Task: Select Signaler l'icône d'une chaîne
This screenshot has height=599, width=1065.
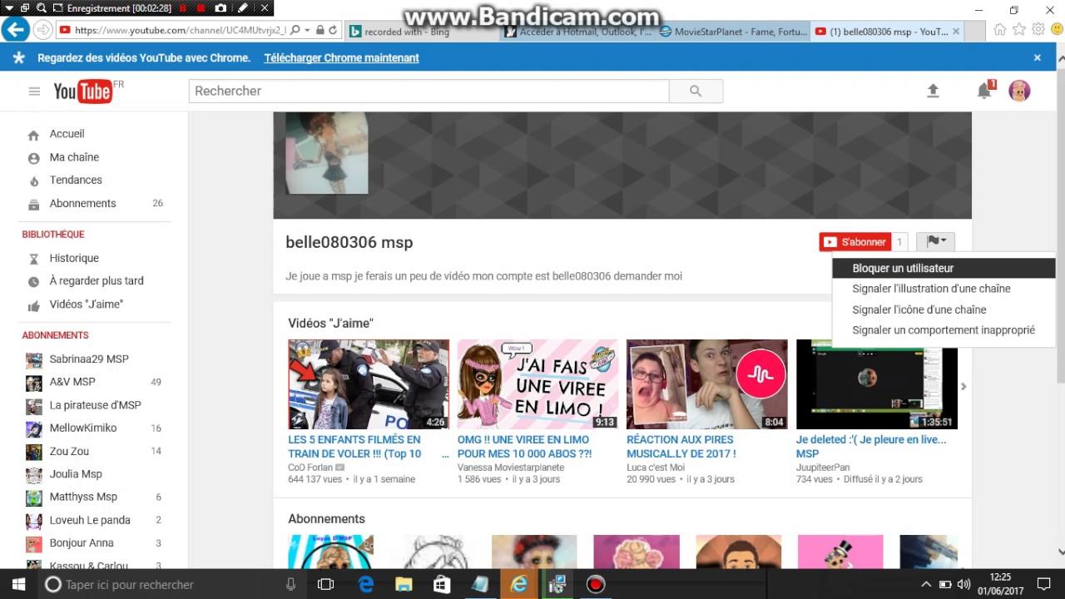Action: pos(944,309)
